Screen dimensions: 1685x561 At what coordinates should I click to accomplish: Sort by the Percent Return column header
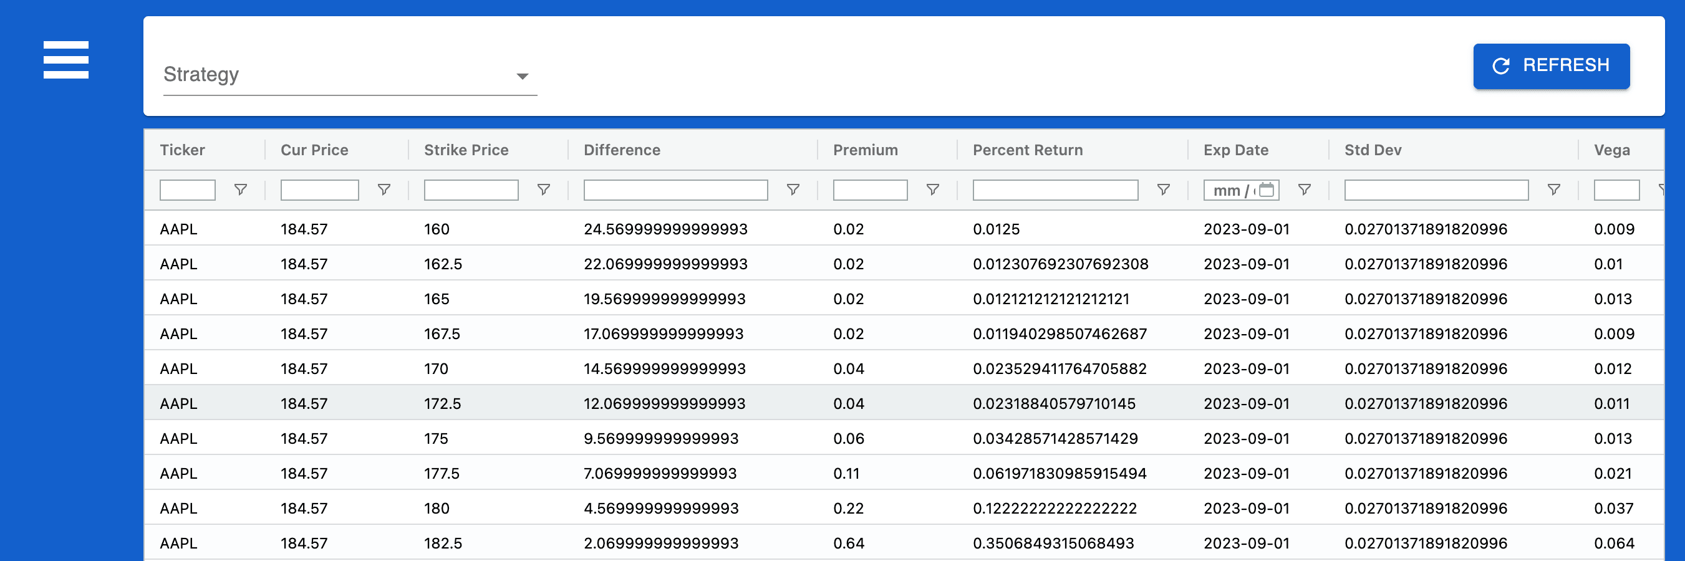click(1028, 150)
